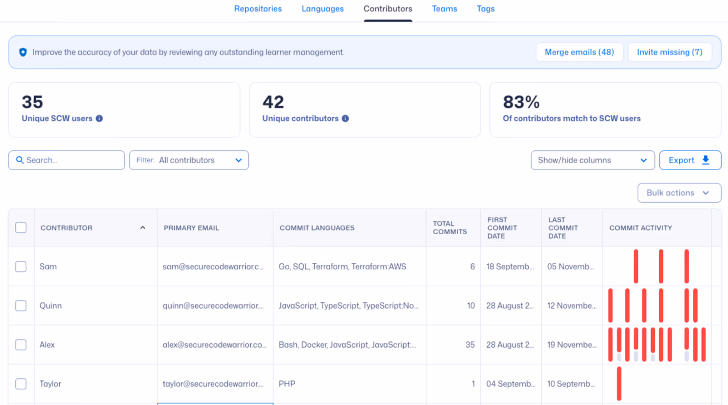Sort by Contributor using the arrow icon
Viewport: 728px width, 405px height.
(143, 227)
